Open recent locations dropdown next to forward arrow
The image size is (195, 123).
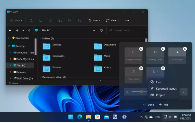pos(23,30)
